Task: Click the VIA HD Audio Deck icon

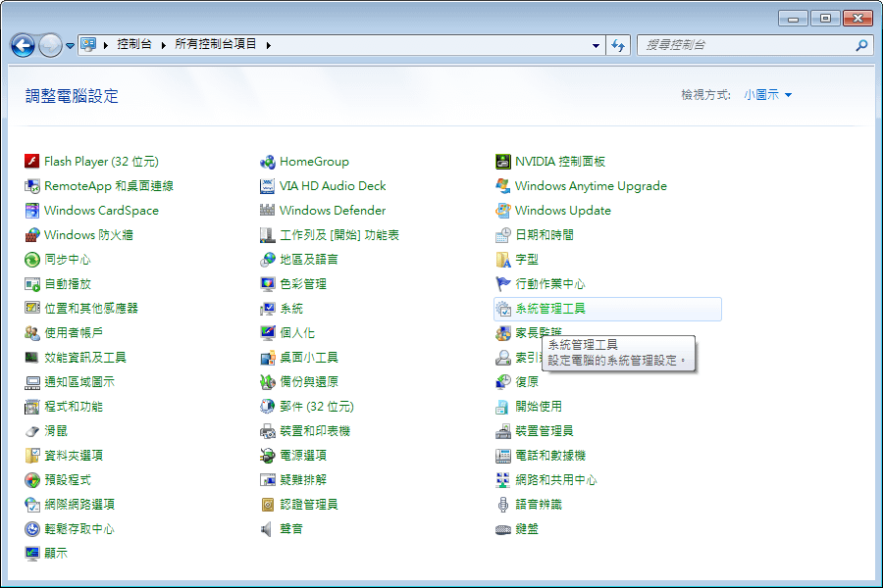Action: tap(268, 185)
